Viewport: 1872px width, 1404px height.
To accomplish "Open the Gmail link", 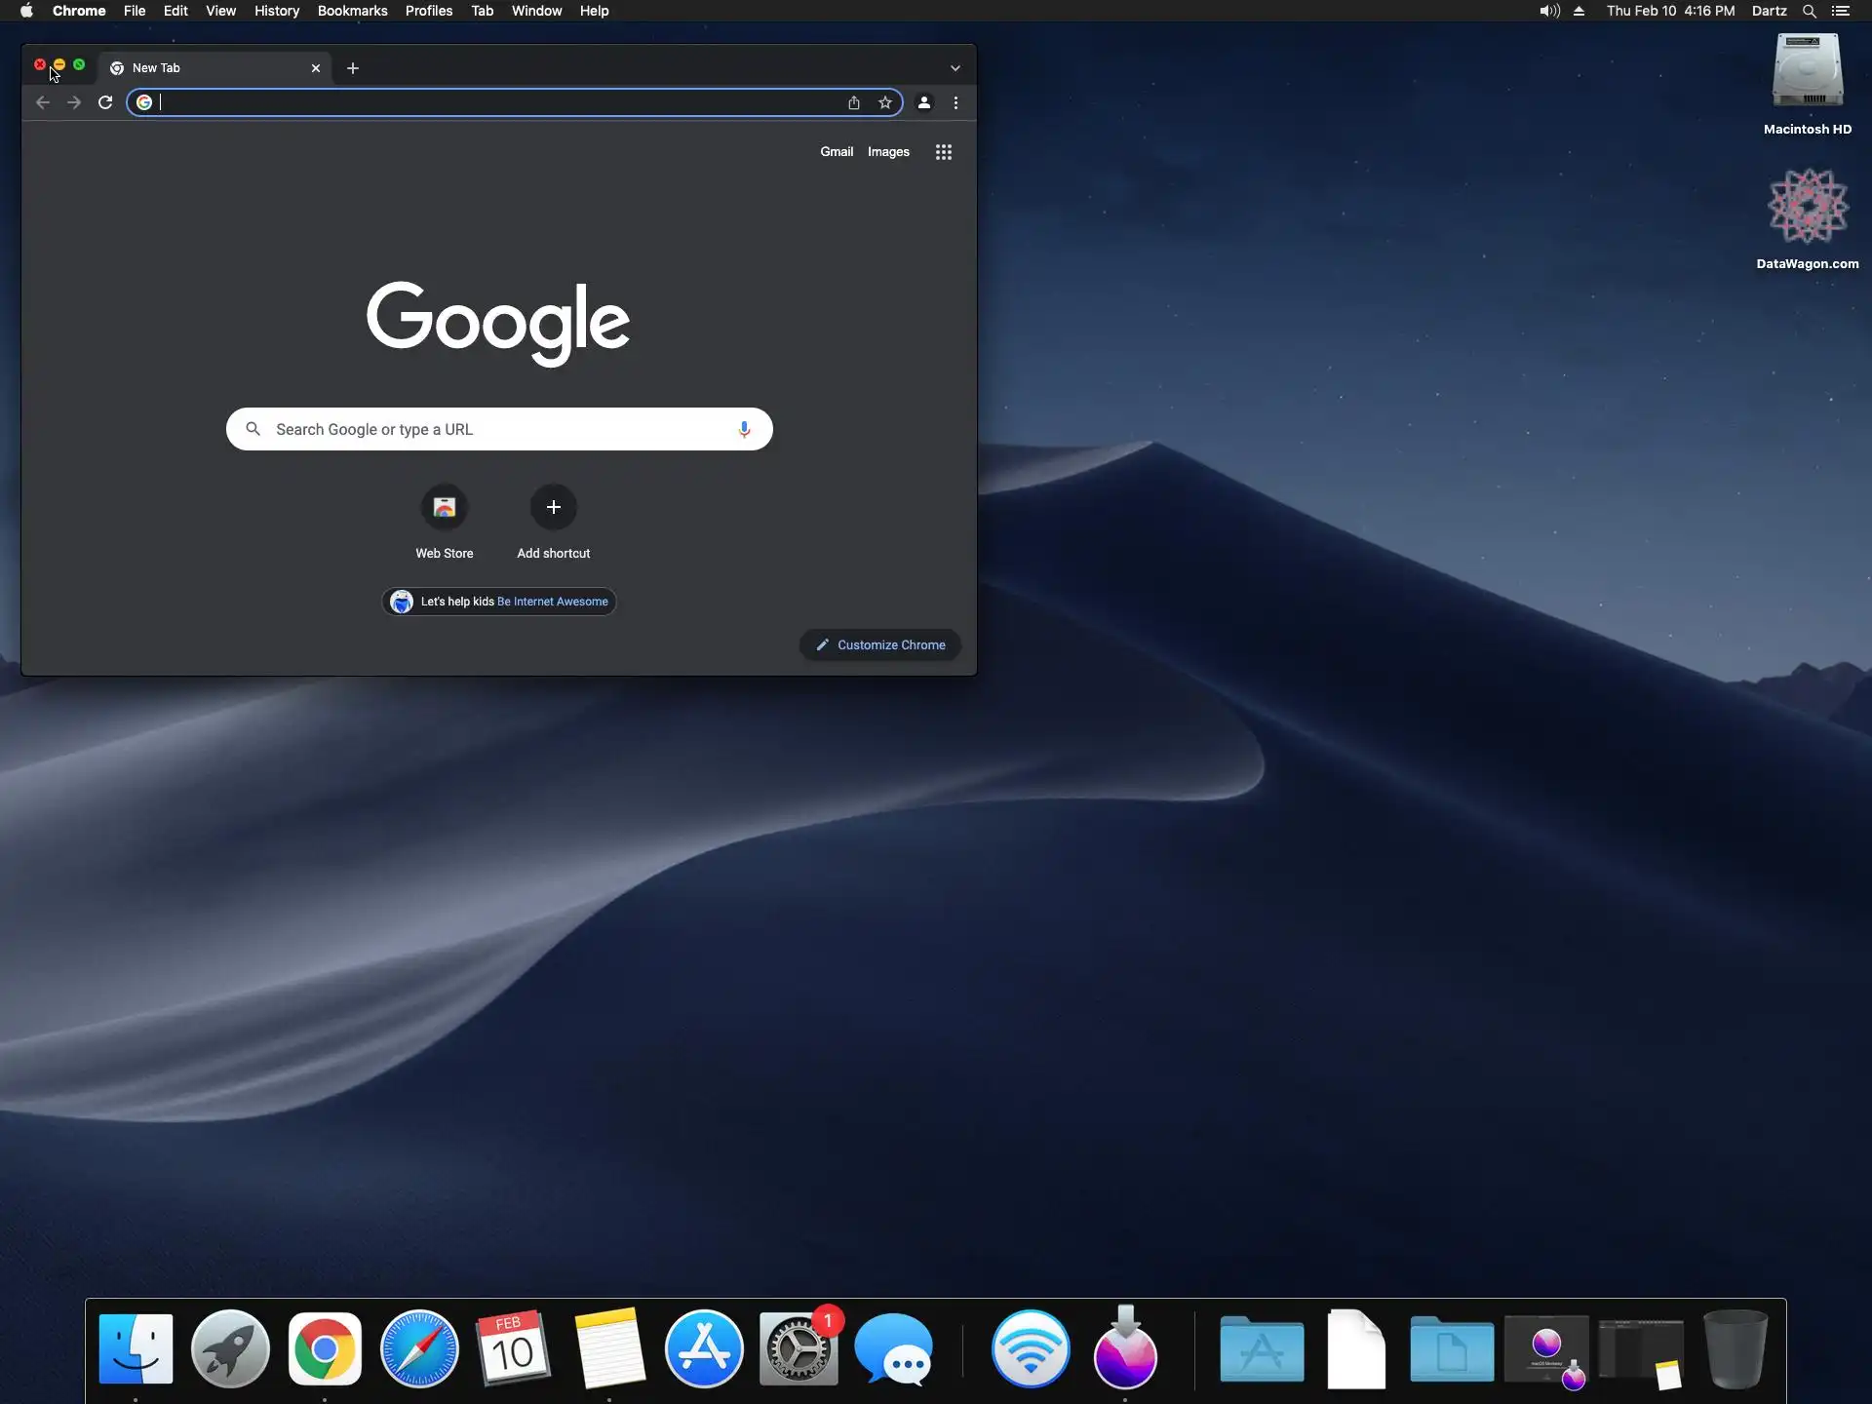I will tap(836, 152).
